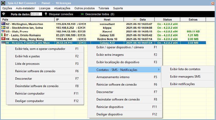Select Exibir mensagens SMS

pyautogui.click(x=188, y=77)
